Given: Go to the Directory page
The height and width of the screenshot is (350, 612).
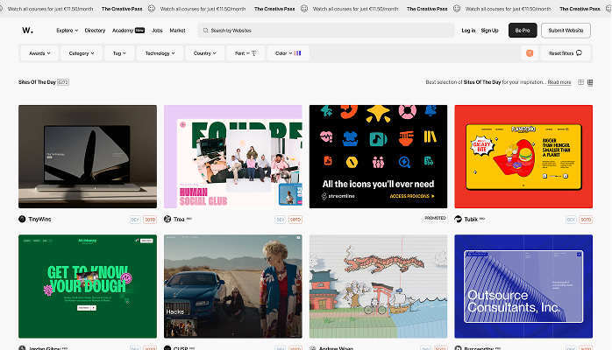Looking at the screenshot, I should [x=95, y=31].
